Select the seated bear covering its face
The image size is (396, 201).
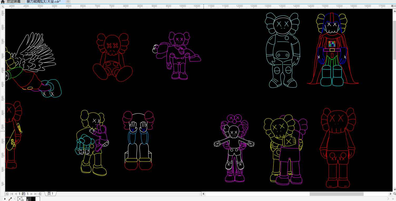[x=138, y=140]
